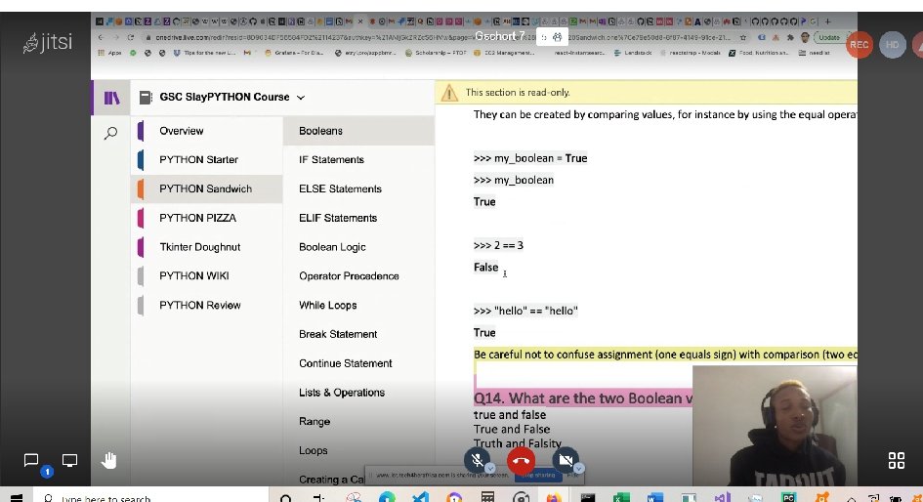Viewport: 923px width, 502px height.
Task: Select the PYTHON Sandwich section
Action: (x=207, y=188)
